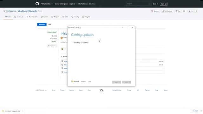Viewport: 203px width, 114px height.
Task: Click the Sponsor heart button
Action: pos(155,11)
